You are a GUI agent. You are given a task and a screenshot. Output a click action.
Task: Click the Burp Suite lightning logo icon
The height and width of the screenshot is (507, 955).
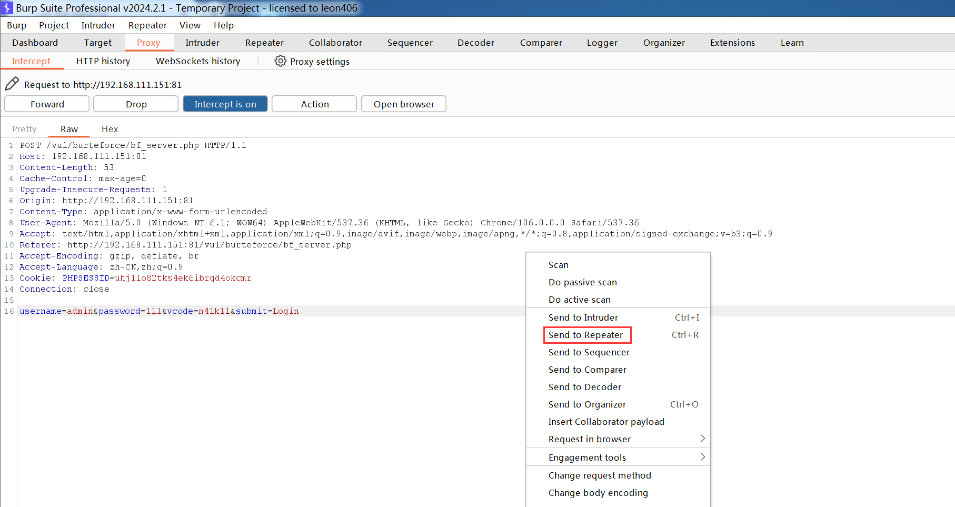click(7, 8)
